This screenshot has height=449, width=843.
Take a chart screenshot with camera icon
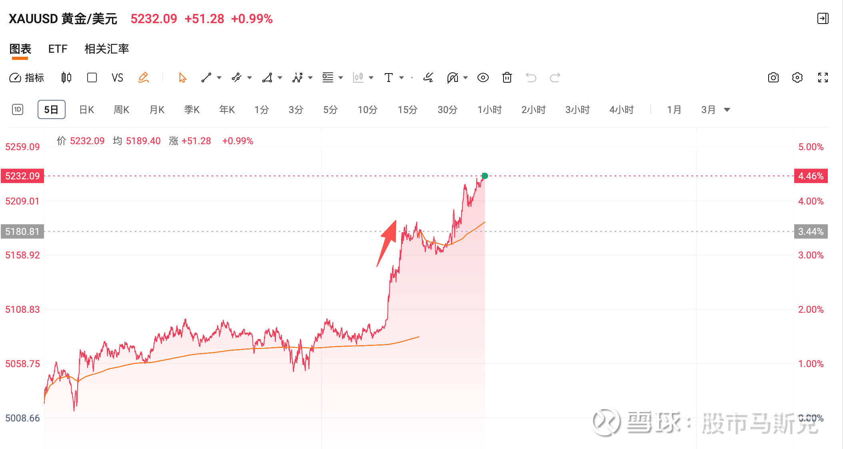773,77
